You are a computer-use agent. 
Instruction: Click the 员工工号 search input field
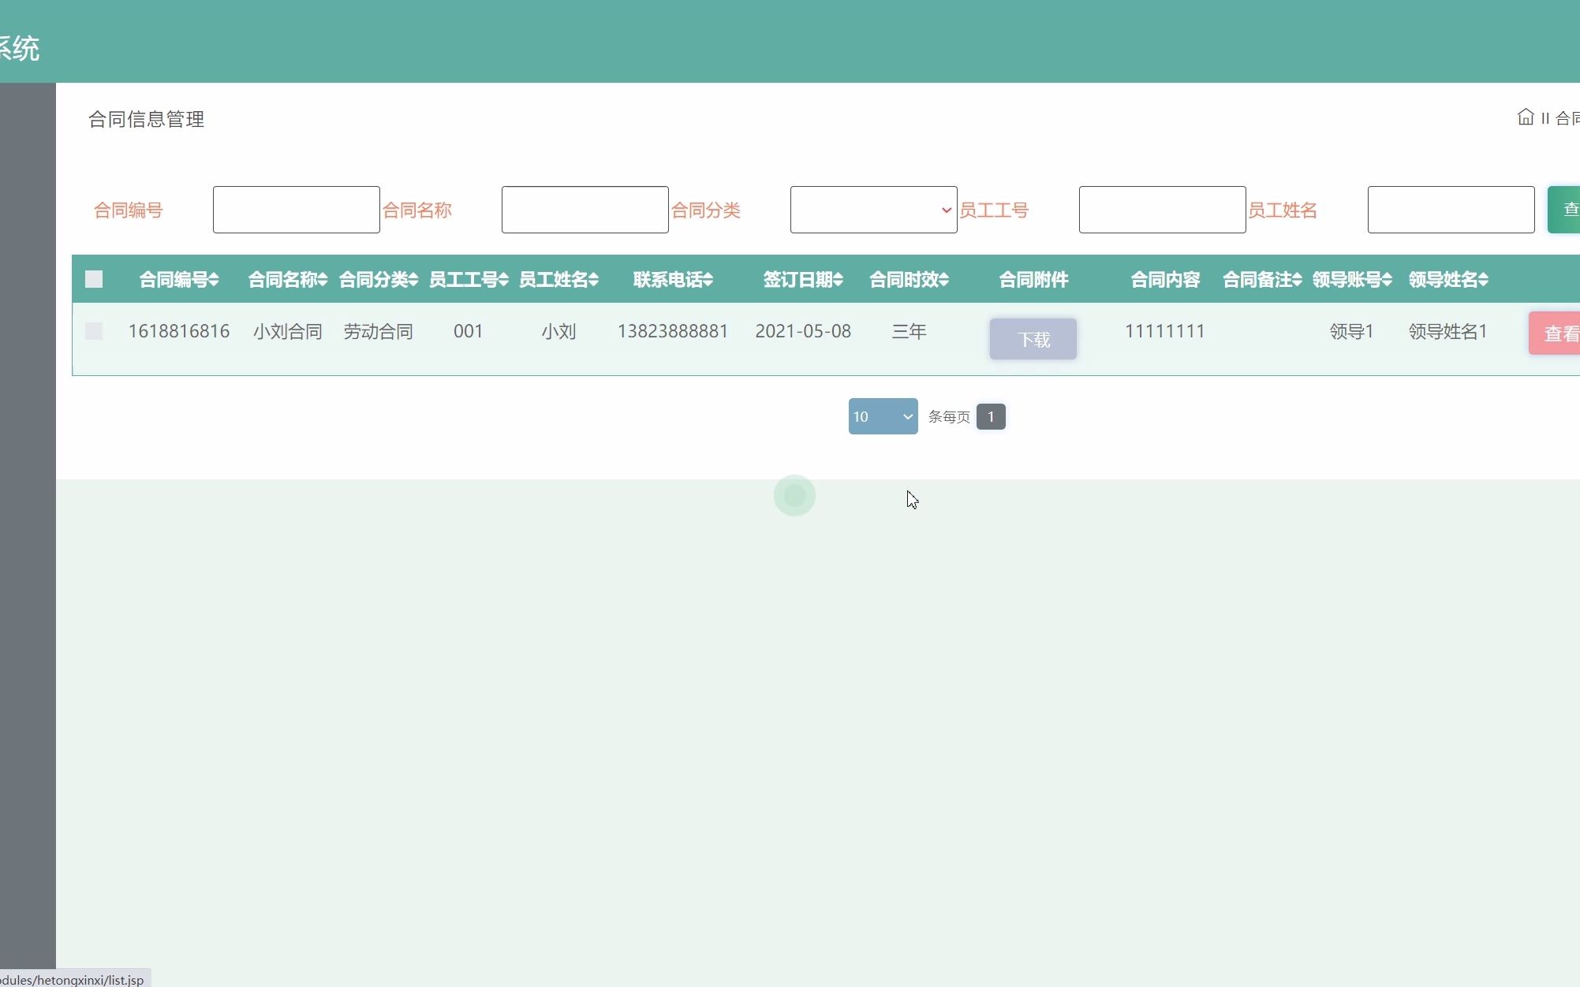pyautogui.click(x=1162, y=210)
